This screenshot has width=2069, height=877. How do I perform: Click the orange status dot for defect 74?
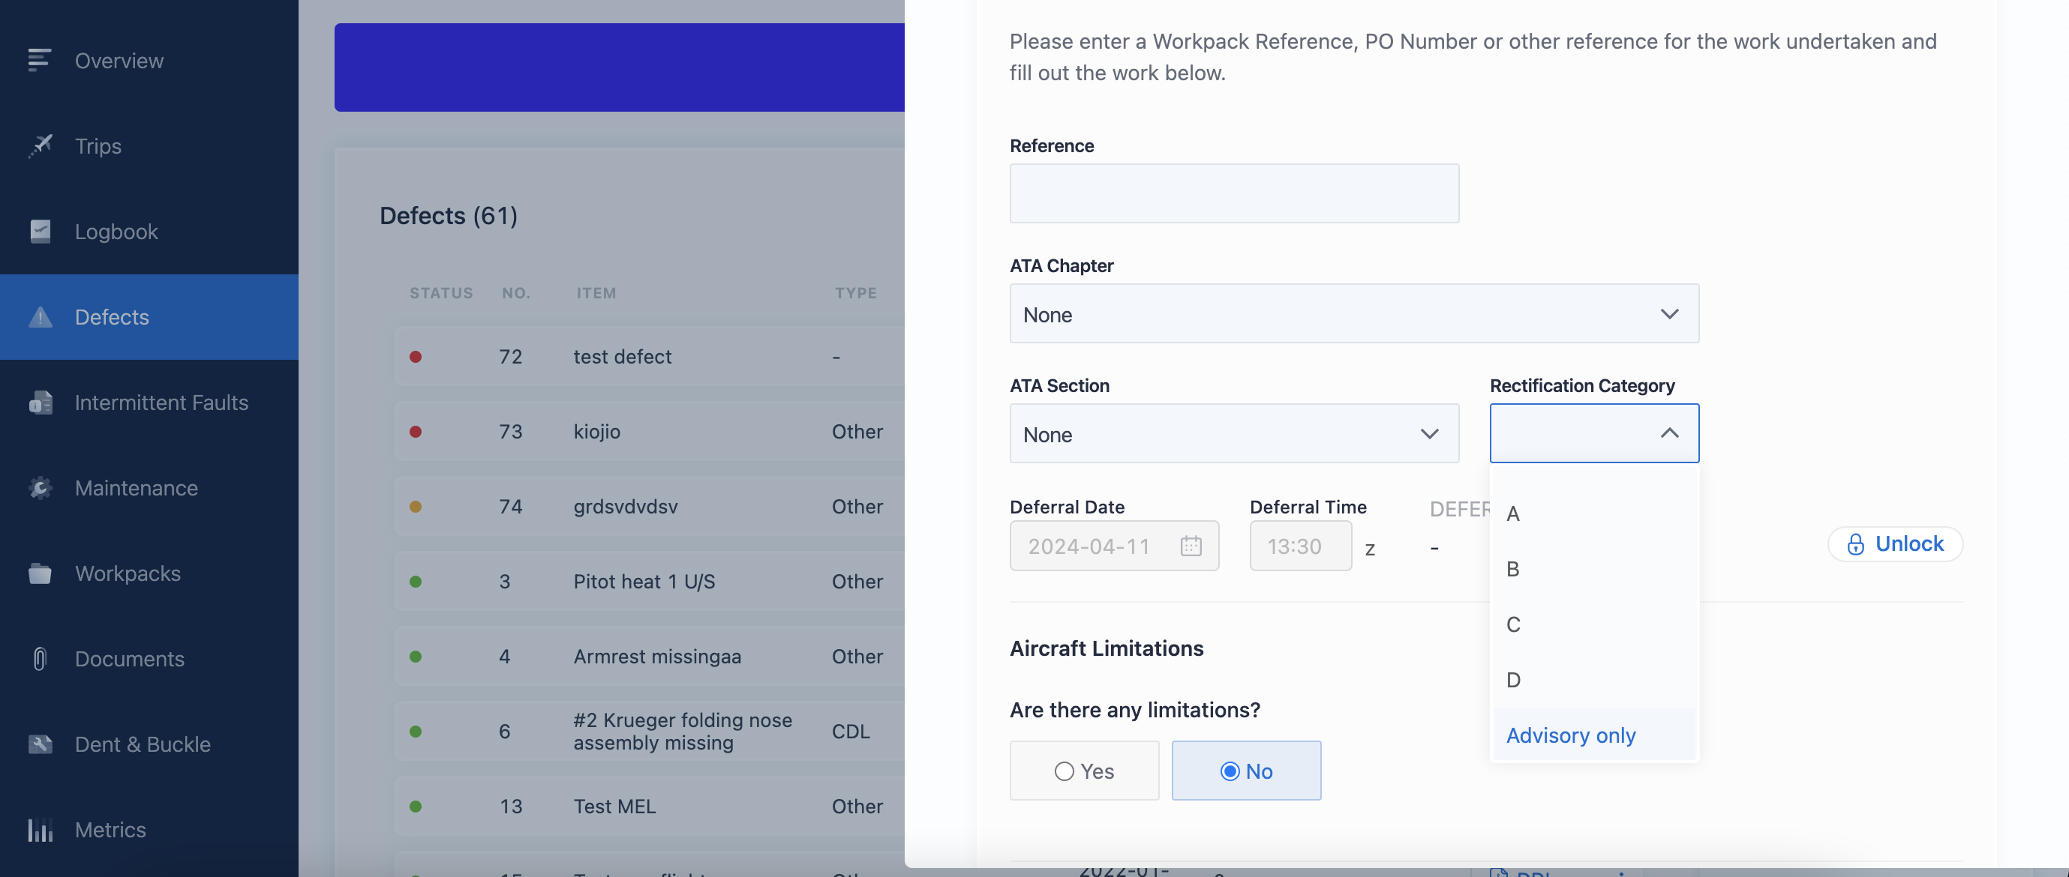[x=416, y=506]
